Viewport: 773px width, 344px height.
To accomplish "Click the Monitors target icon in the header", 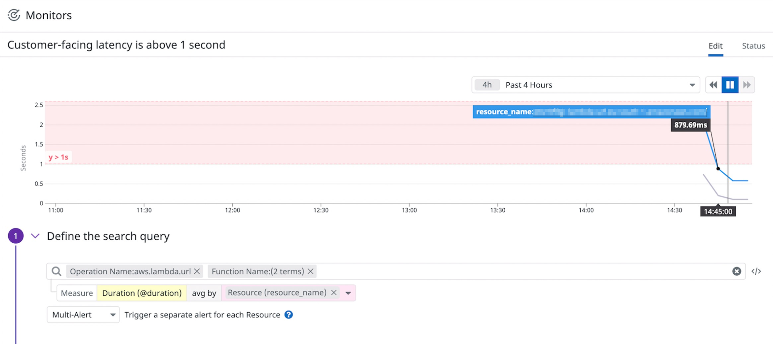I will click(x=14, y=15).
